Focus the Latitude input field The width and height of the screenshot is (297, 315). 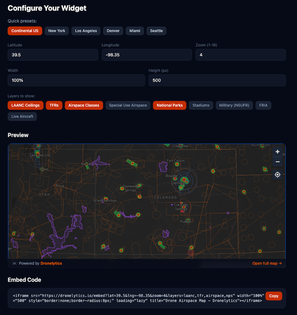pos(53,55)
